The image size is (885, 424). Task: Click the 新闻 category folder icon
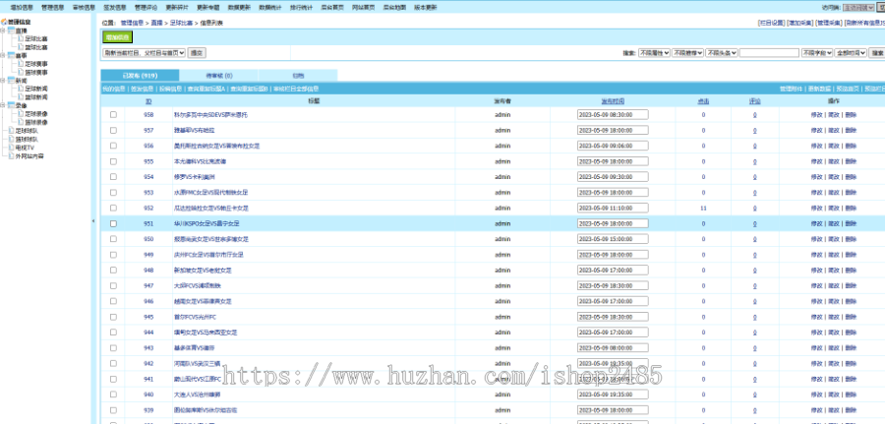pyautogui.click(x=11, y=81)
